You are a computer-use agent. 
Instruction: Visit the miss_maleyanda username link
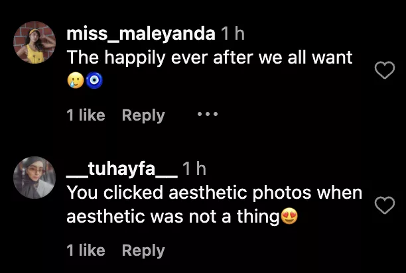140,33
